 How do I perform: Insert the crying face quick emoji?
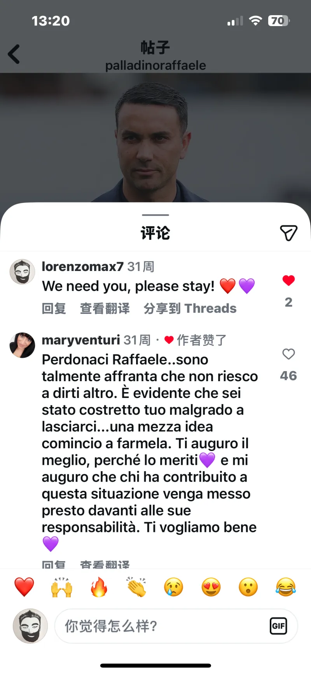(x=173, y=587)
